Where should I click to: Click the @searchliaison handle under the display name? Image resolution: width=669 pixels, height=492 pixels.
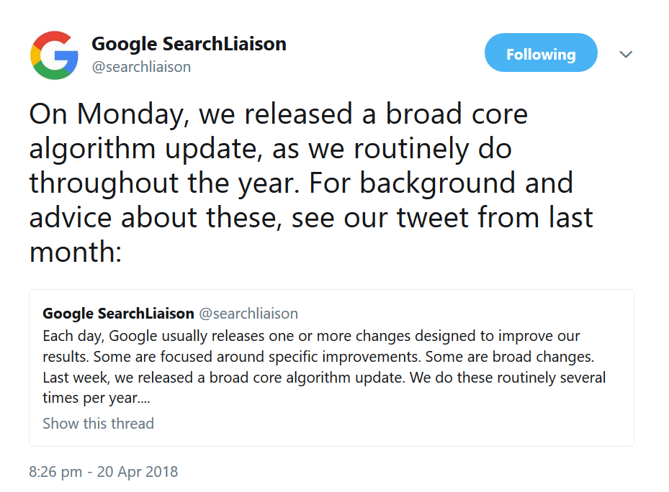tap(140, 66)
